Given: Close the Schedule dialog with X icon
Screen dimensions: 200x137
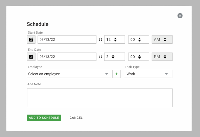Looking at the screenshot, I should [180, 16].
